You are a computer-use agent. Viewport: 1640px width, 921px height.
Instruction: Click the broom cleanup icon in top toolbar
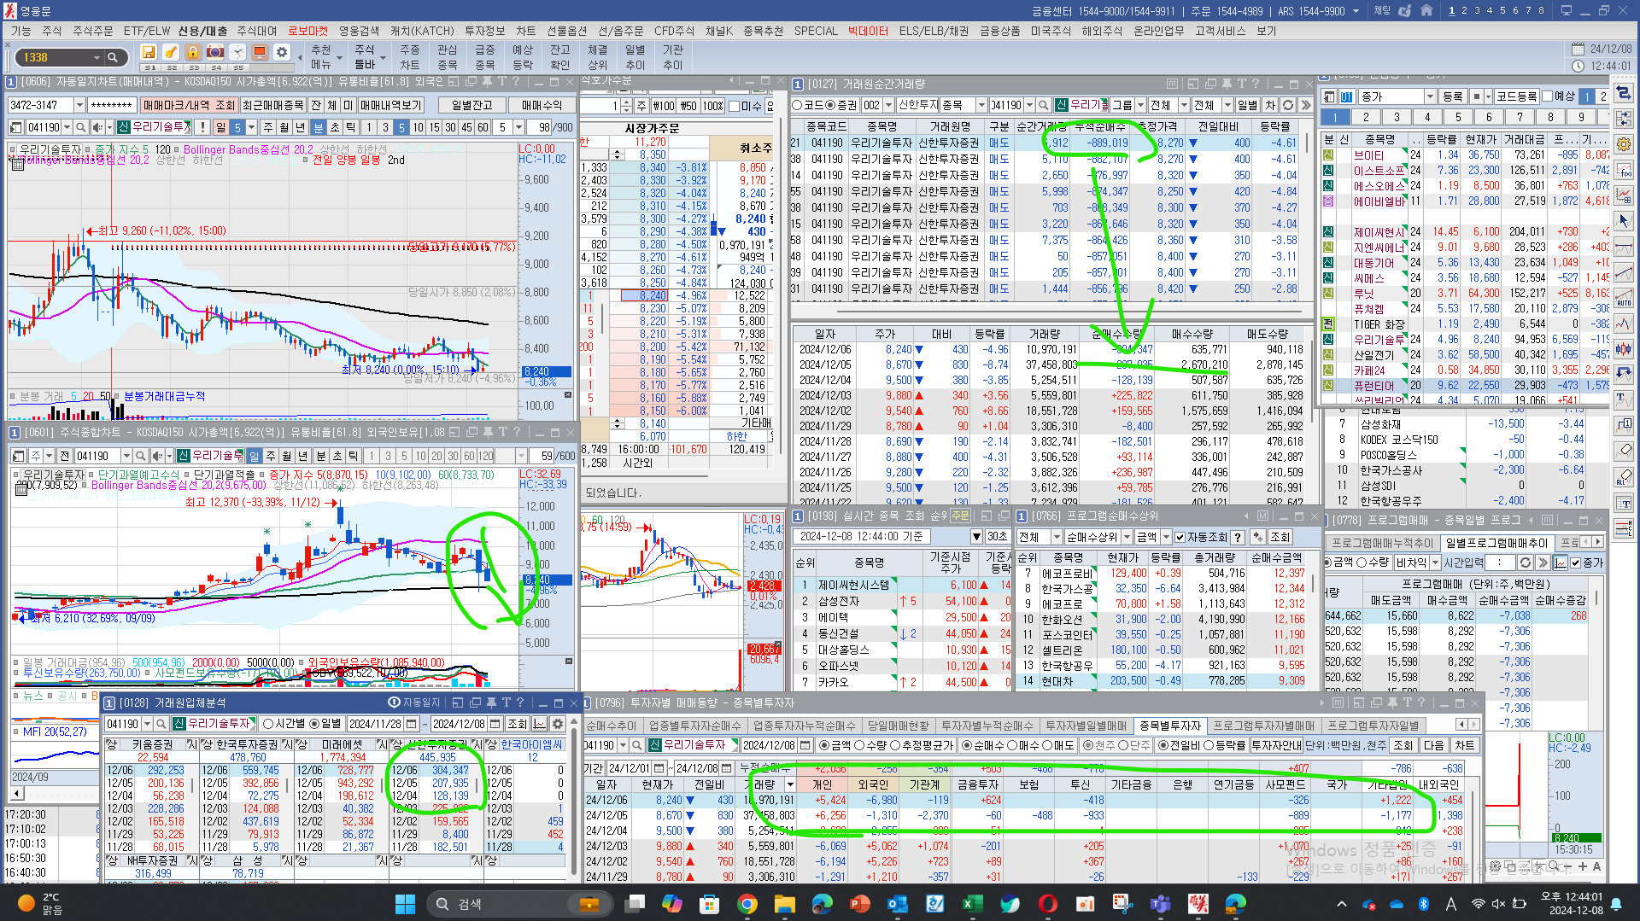pyautogui.click(x=171, y=53)
